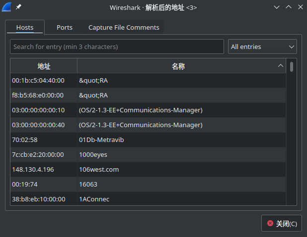Click the titlebar up-chevron maximize icon

[289, 7]
